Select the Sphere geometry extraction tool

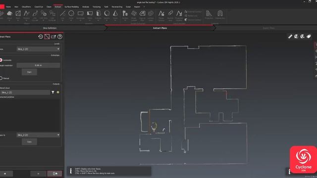point(107,13)
